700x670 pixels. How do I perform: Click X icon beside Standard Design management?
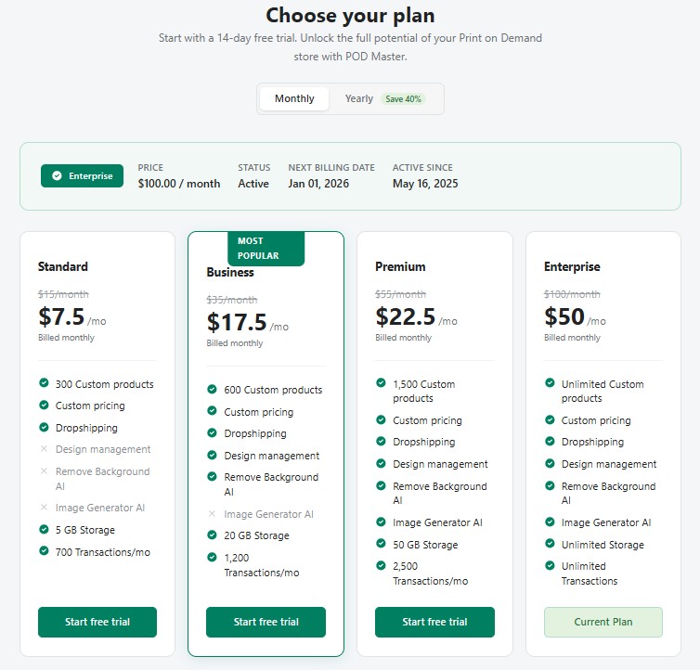click(44, 449)
